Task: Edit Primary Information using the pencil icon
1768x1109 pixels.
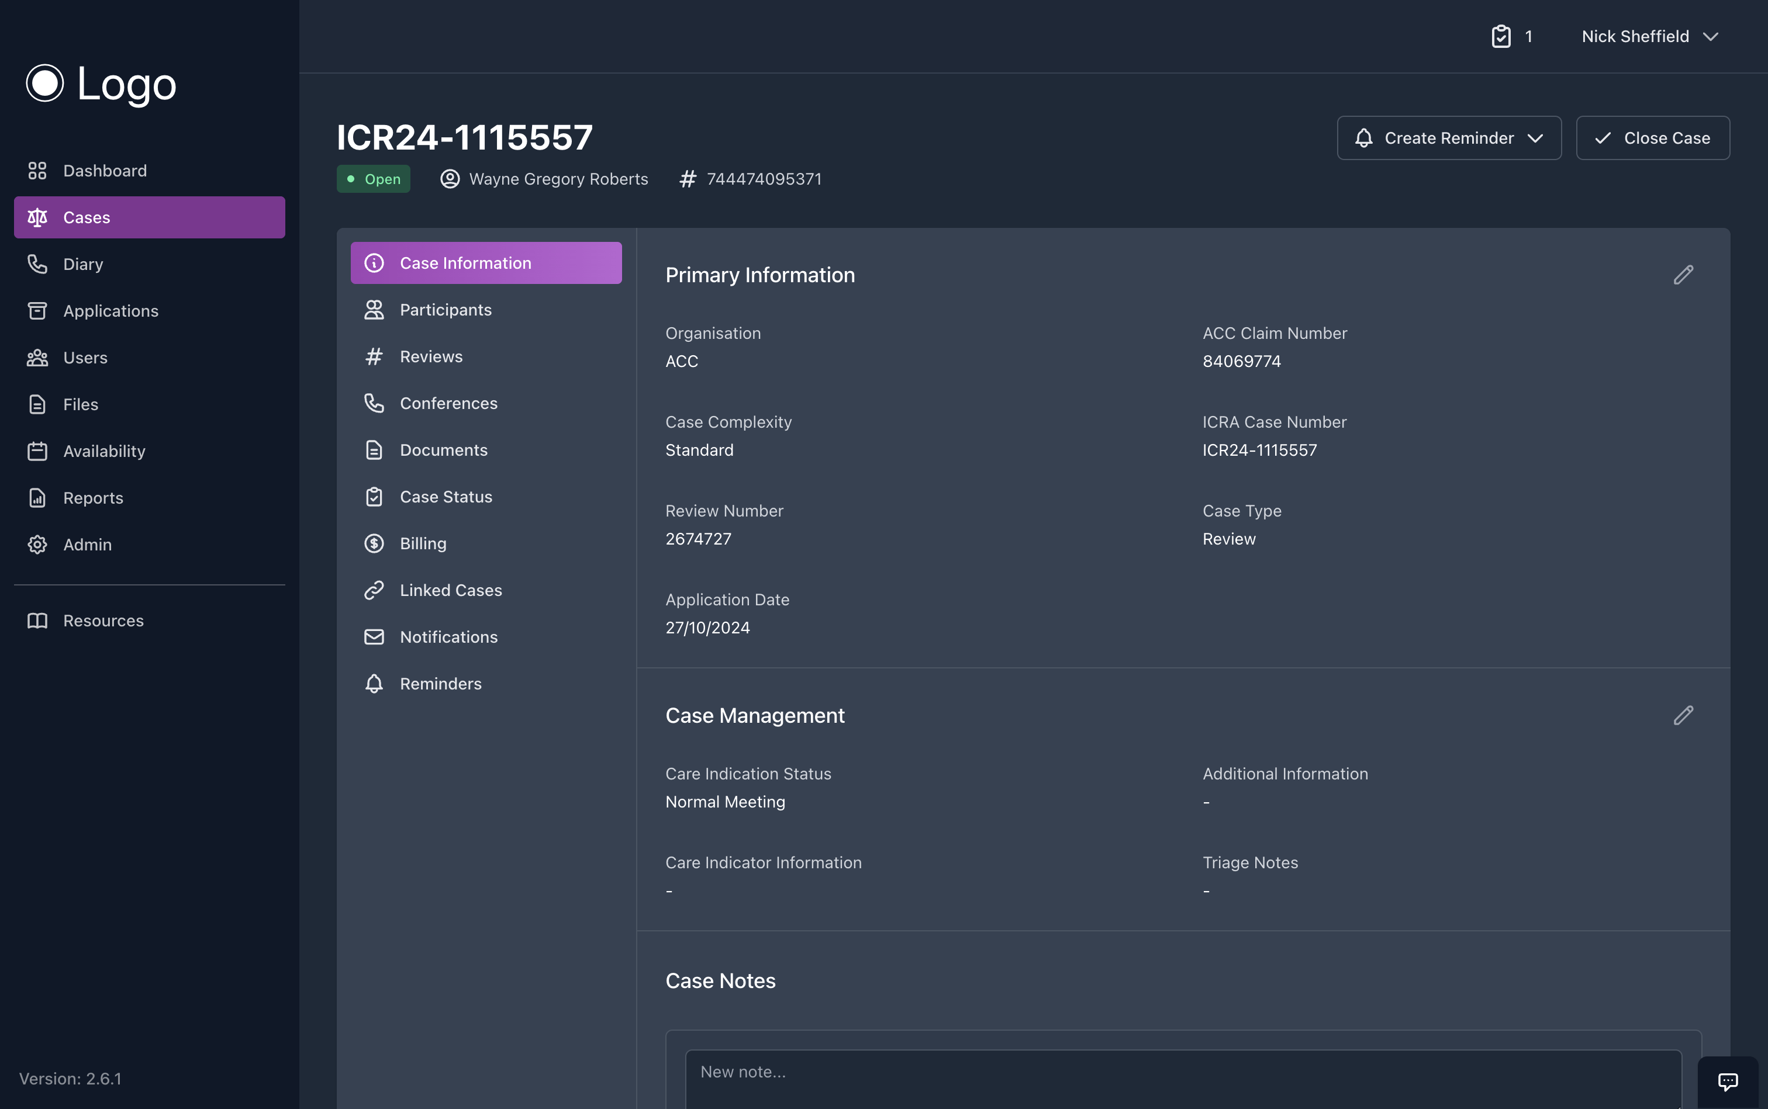Action: pos(1684,274)
